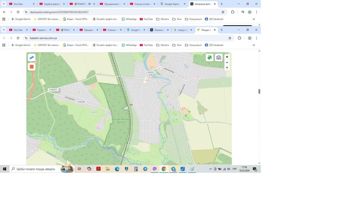Image resolution: width=344 pixels, height=198 pixels.
Task: View site information for kadastr-service.com.ua
Action: click(x=26, y=38)
